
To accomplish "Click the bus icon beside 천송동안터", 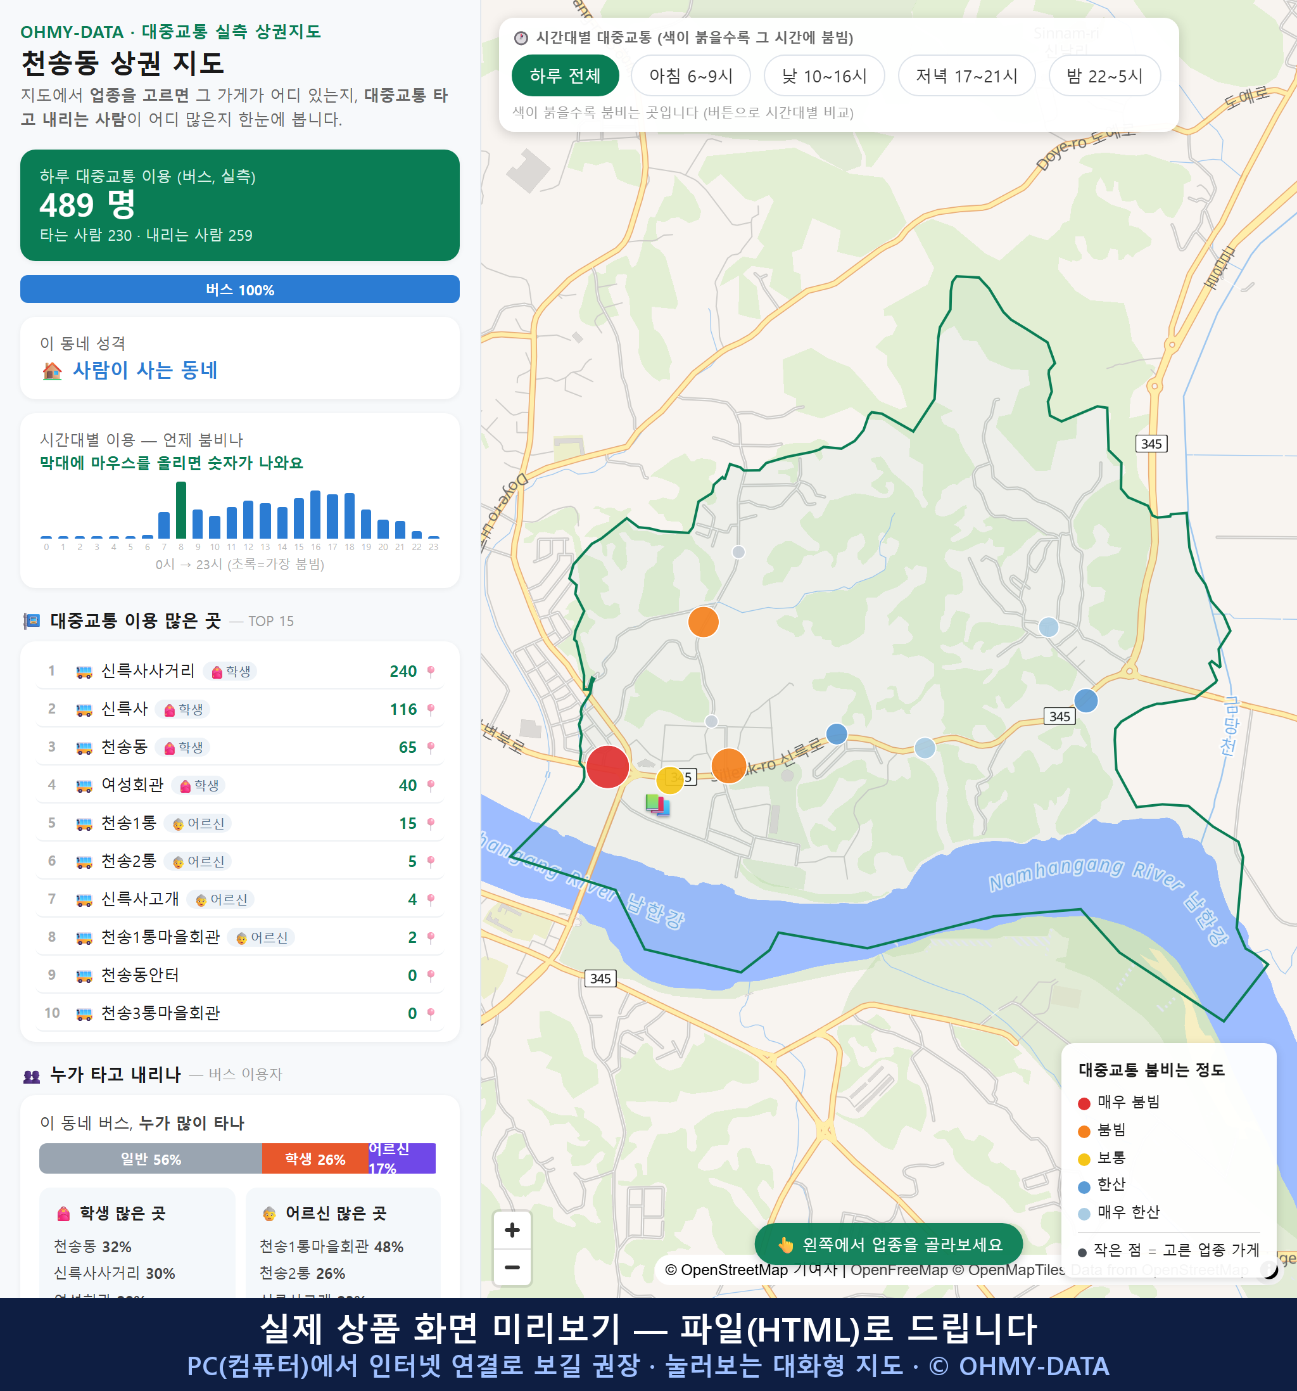I will point(84,976).
